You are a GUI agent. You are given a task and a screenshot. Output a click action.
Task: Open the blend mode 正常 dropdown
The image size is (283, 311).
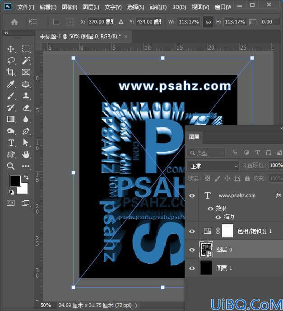tap(213, 166)
